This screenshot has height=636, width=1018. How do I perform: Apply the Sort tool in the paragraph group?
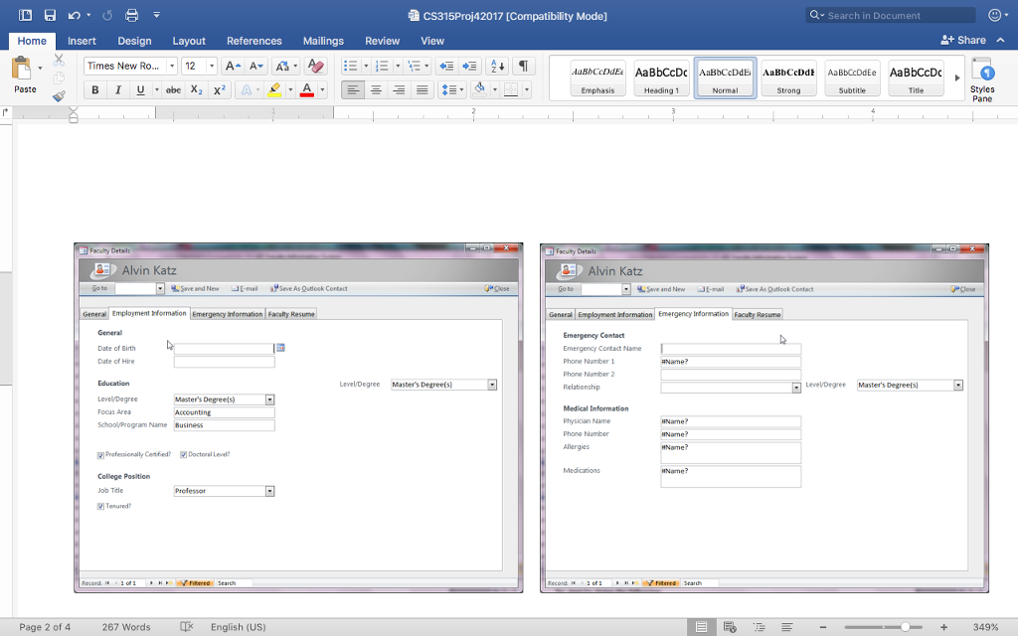(x=497, y=66)
